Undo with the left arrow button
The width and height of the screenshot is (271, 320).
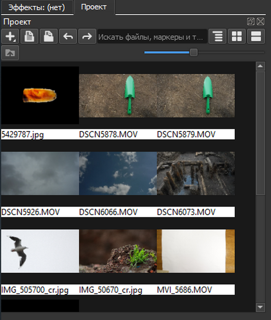[x=68, y=36]
